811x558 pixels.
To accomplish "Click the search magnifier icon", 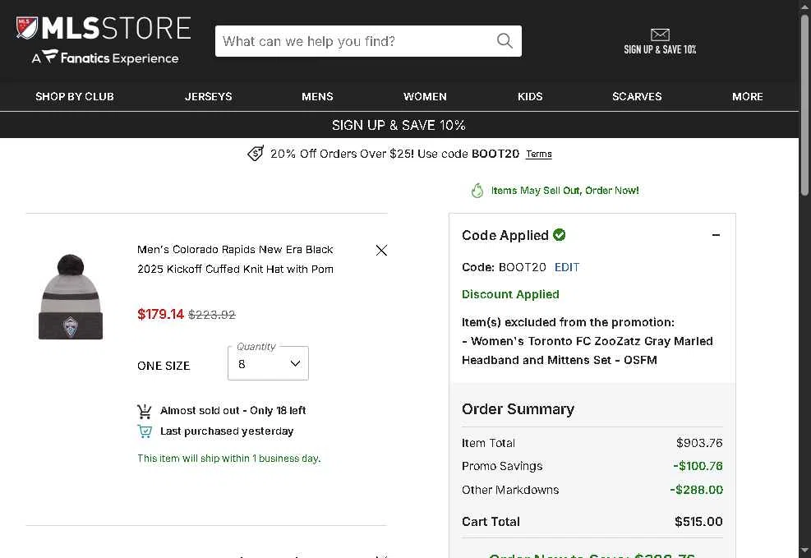I will click(505, 41).
